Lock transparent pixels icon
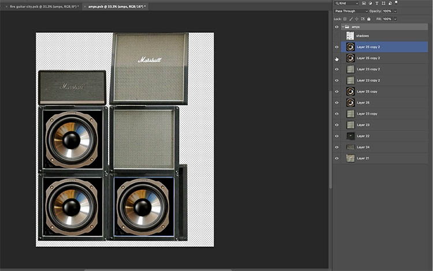The height and width of the screenshot is (271, 433). pyautogui.click(x=345, y=19)
